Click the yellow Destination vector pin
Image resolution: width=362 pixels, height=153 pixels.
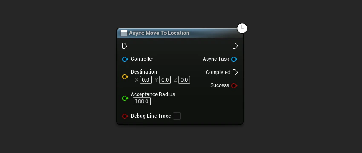pos(125,77)
